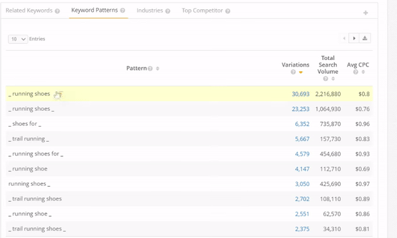
Task: Open variations link 3,050
Action: [x=302, y=184]
